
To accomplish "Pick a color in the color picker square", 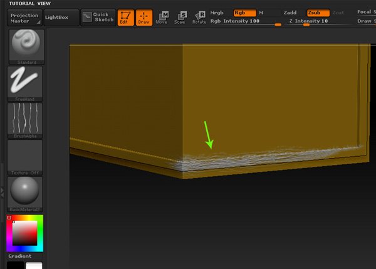I will pos(24,233).
